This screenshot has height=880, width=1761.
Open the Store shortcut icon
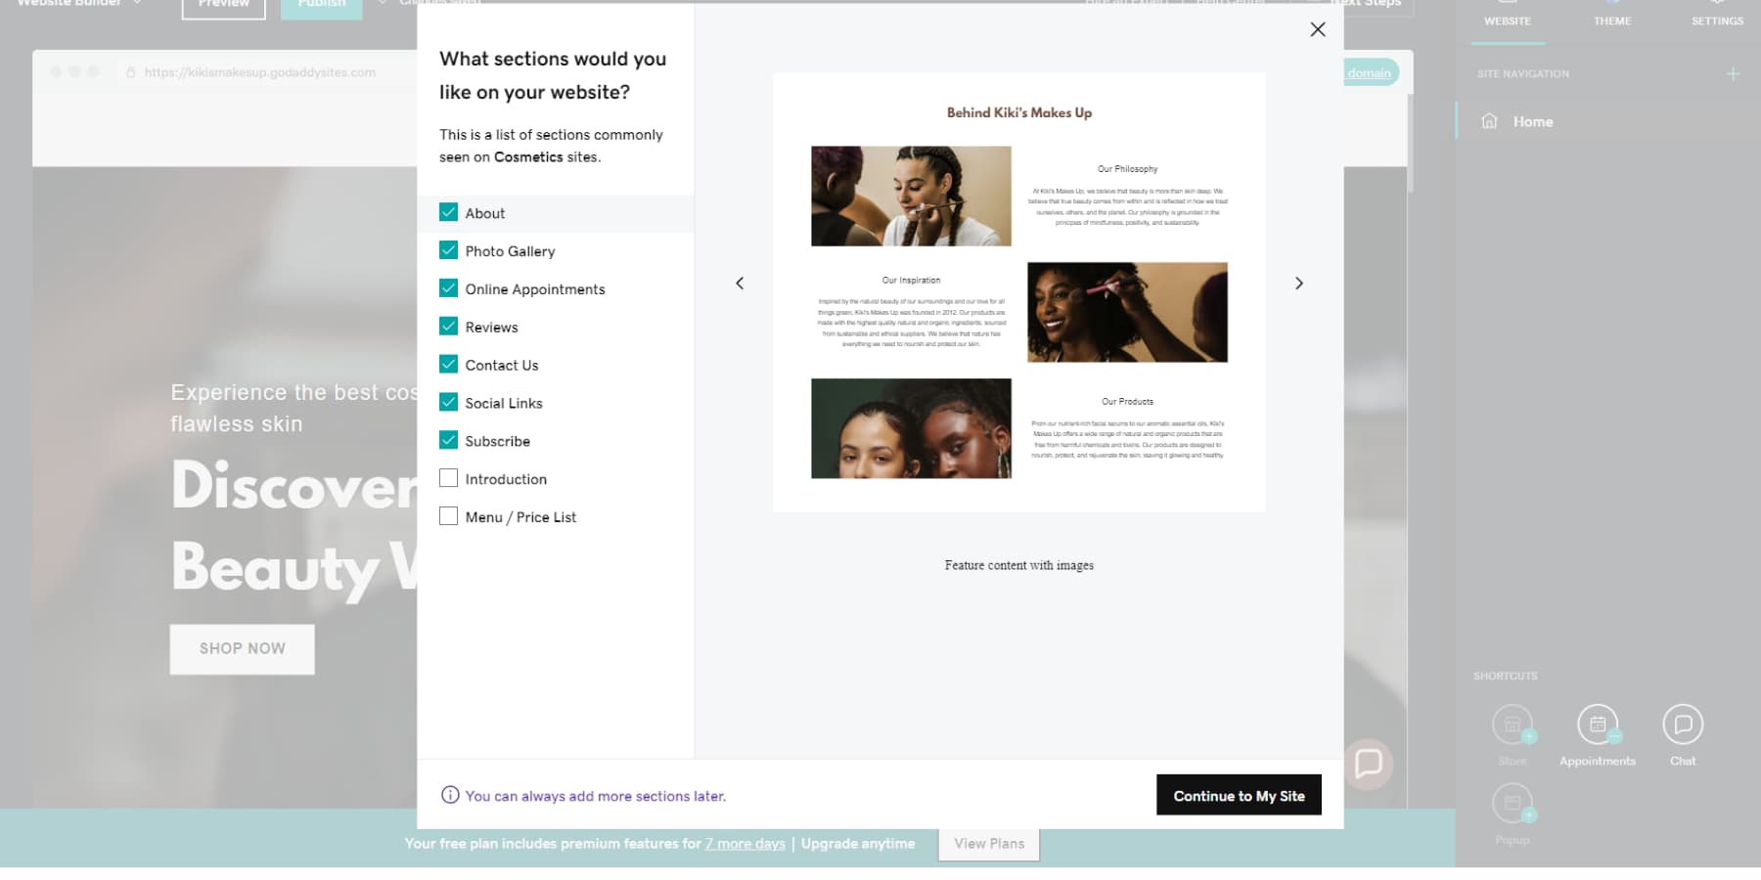pyautogui.click(x=1513, y=724)
